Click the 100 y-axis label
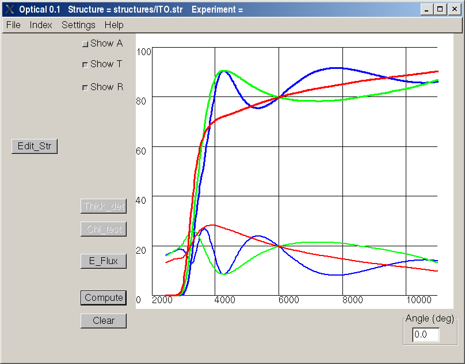Image resolution: width=465 pixels, height=364 pixels. [x=144, y=52]
